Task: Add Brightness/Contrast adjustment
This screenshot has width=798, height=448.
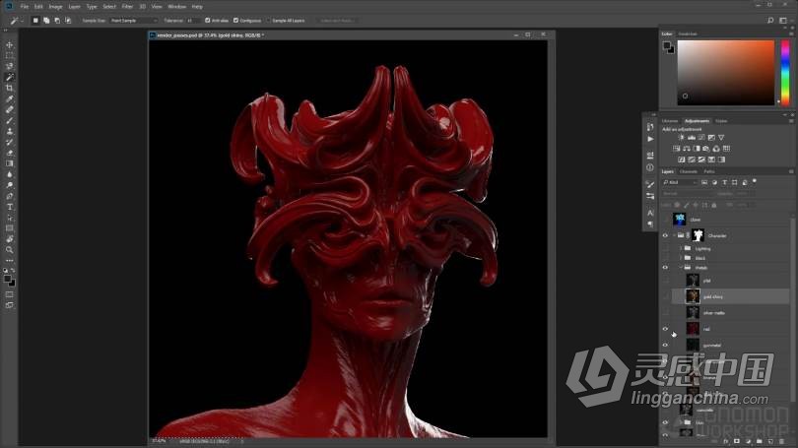Action: [682, 137]
